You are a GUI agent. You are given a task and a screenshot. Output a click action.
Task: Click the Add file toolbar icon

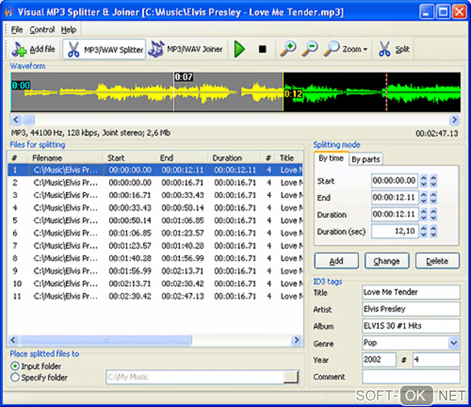(19, 49)
